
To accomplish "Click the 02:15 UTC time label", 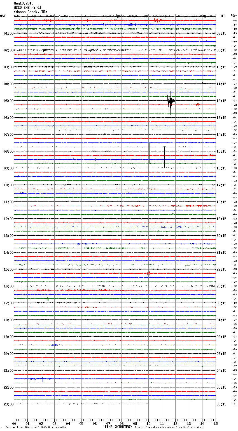I will (x=221, y=337).
